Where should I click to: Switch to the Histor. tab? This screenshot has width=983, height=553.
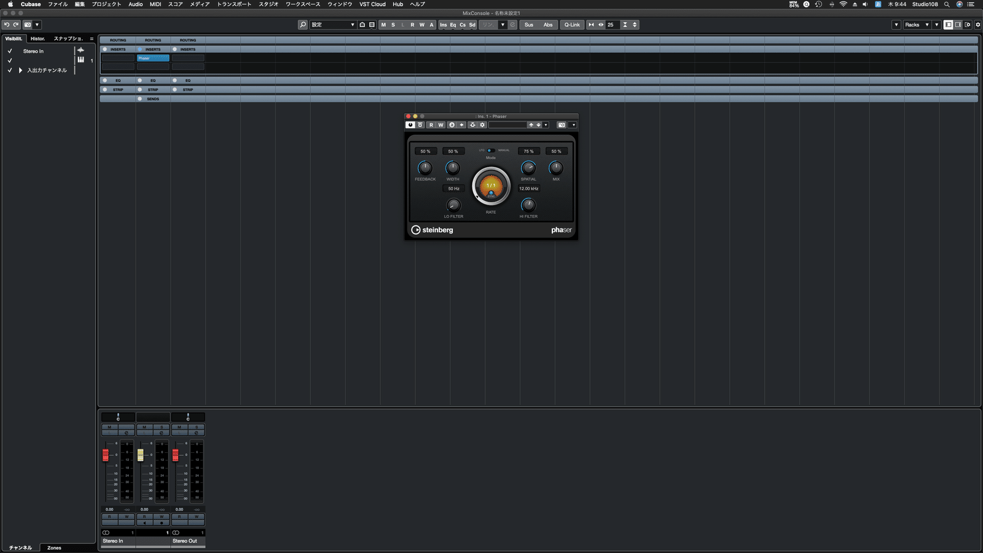pos(38,38)
